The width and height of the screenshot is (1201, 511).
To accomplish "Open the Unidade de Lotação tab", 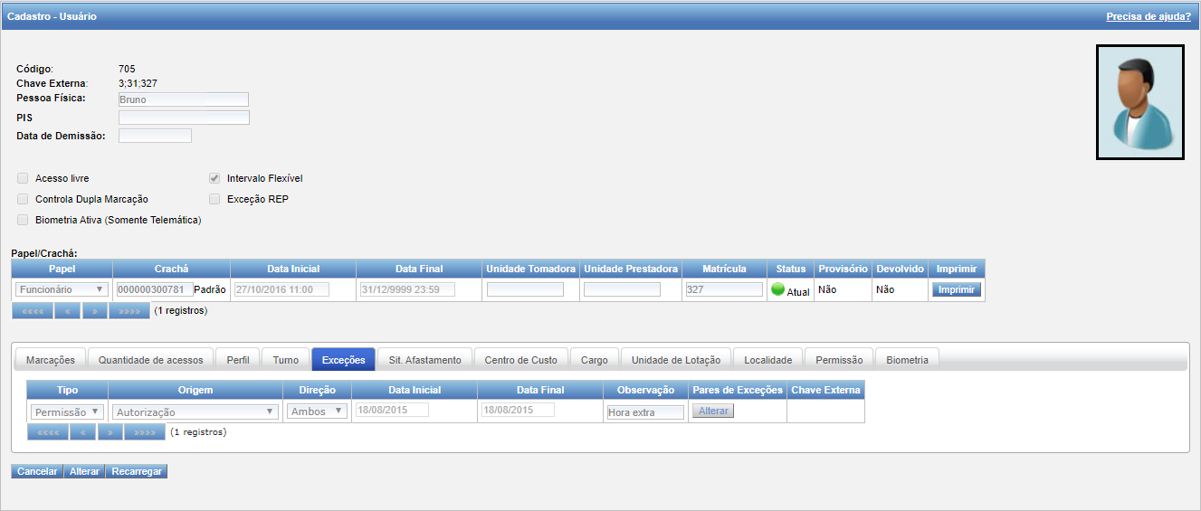I will pos(676,360).
